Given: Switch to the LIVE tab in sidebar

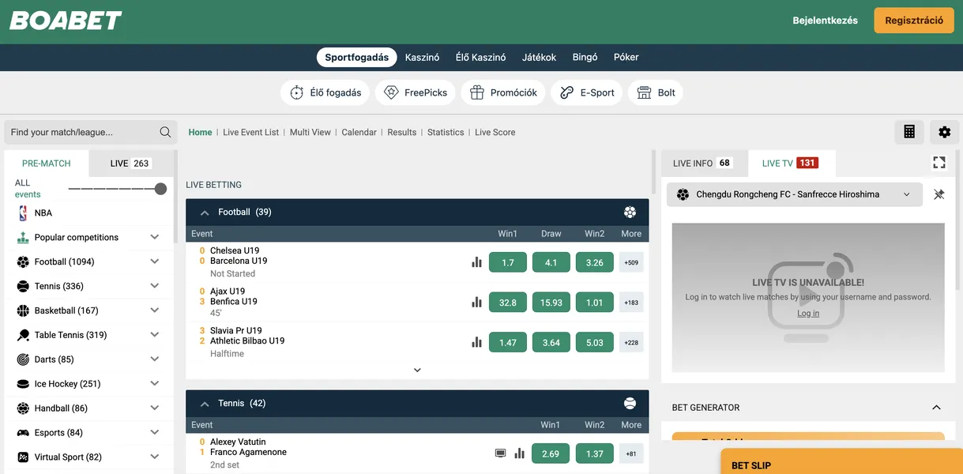Looking at the screenshot, I should coord(130,164).
